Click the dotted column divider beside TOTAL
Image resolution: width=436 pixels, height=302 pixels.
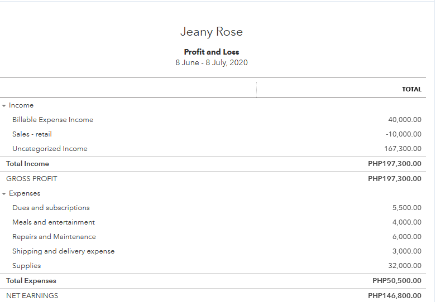[x=257, y=89]
